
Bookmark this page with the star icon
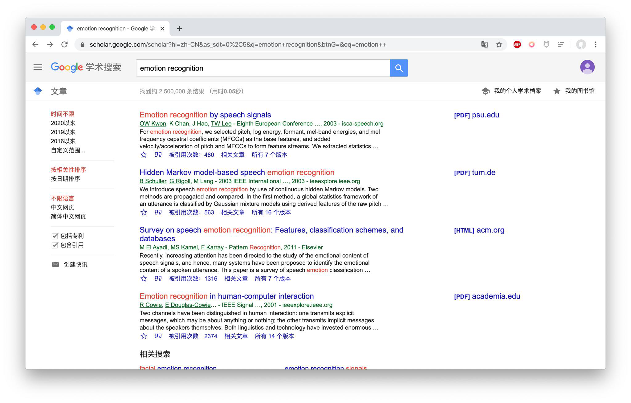pos(499,44)
